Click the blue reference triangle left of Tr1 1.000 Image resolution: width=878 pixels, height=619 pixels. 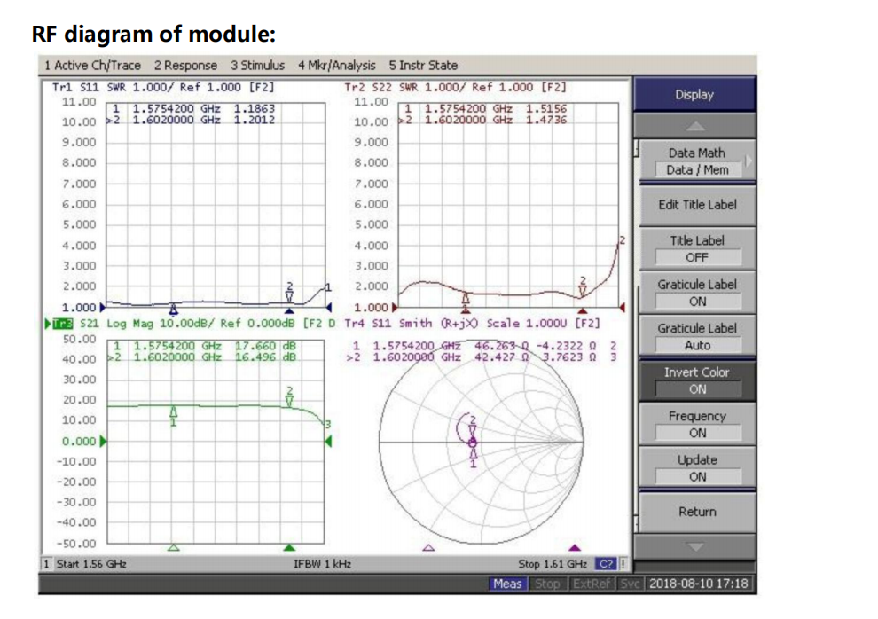pyautogui.click(x=103, y=307)
